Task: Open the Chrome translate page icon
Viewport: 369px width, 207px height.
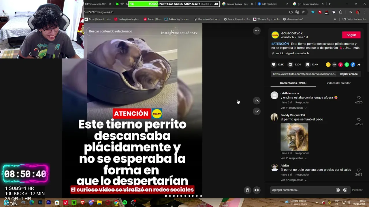Action: pos(297,12)
